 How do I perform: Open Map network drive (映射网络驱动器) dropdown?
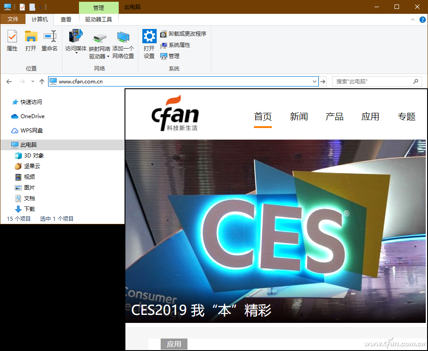coord(100,46)
